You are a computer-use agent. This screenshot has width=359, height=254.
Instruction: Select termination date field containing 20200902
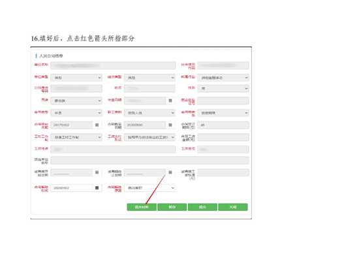[72, 188]
